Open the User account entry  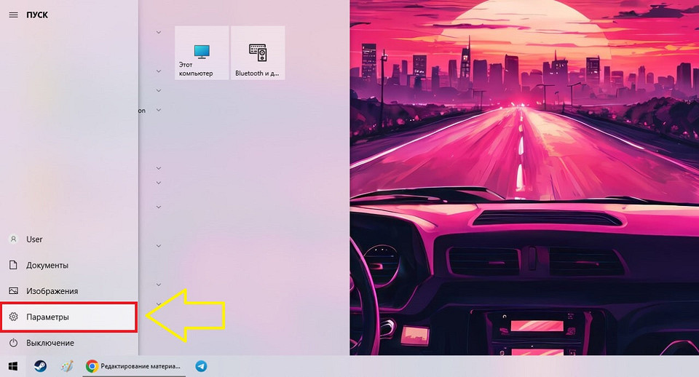pyautogui.click(x=34, y=239)
